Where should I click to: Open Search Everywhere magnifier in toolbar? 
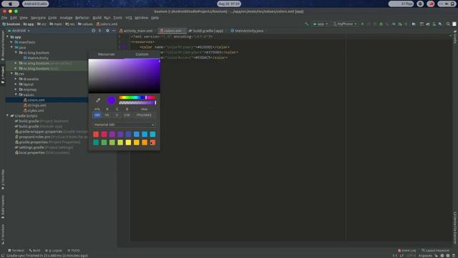[x=448, y=24]
